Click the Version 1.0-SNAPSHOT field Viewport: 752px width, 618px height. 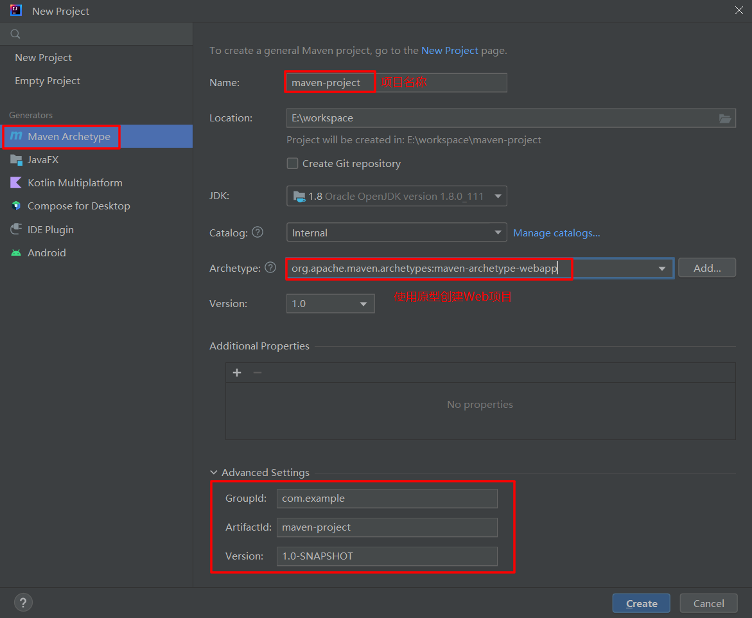387,556
